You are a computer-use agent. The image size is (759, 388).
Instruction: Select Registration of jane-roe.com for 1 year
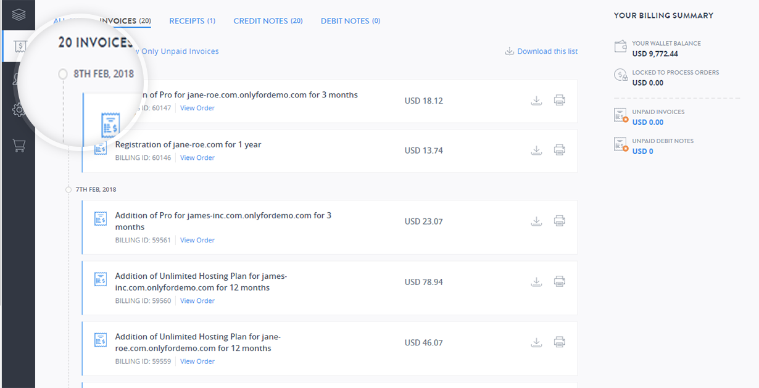click(x=188, y=144)
